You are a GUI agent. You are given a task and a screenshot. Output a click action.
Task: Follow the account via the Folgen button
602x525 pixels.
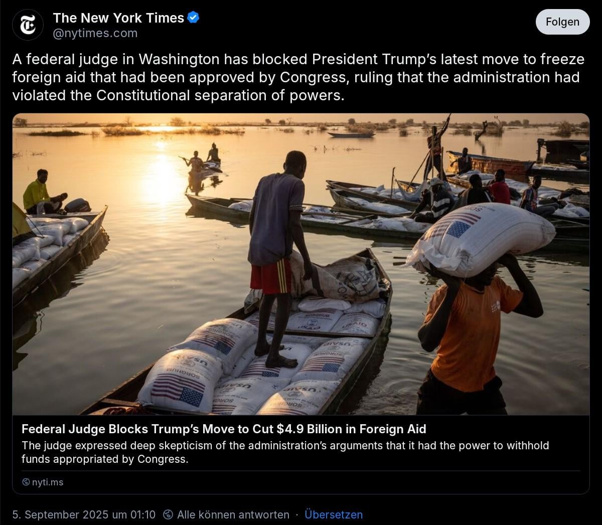click(562, 22)
